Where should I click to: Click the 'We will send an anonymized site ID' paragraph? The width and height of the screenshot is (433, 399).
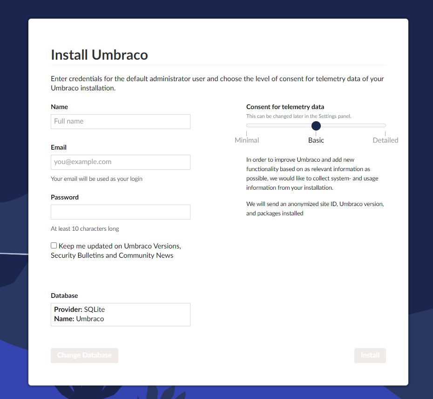[x=315, y=208]
